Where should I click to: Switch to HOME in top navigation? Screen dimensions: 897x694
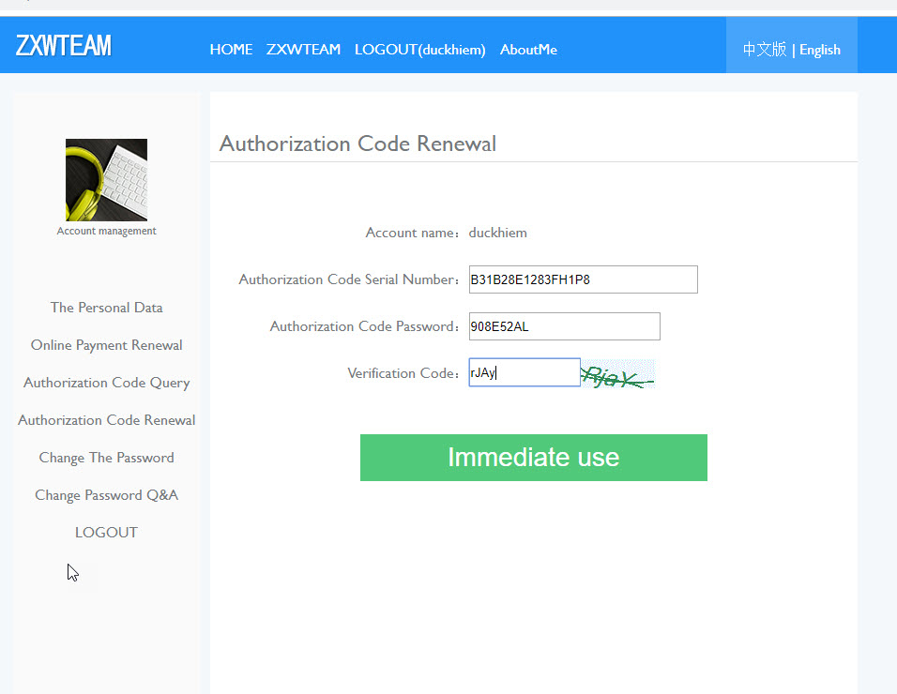coord(231,50)
